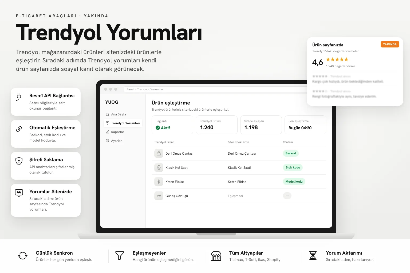Open Ayarlar from the sidebar

123,141
